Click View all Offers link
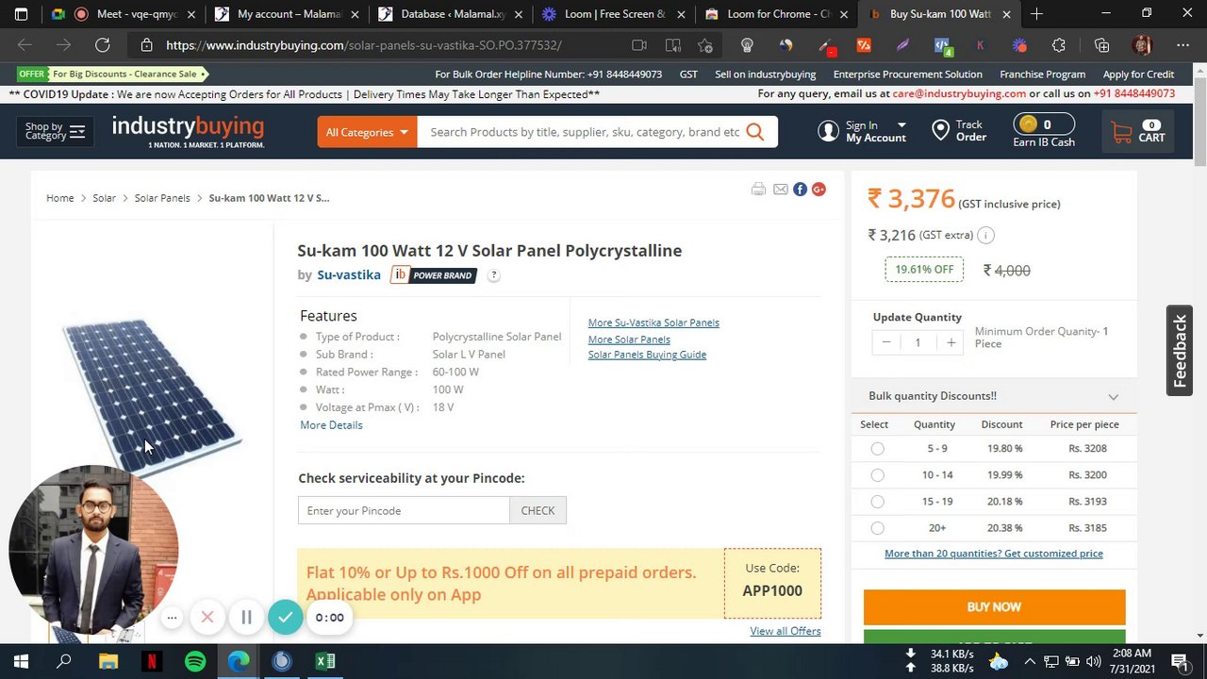The width and height of the screenshot is (1207, 679). pos(785,631)
